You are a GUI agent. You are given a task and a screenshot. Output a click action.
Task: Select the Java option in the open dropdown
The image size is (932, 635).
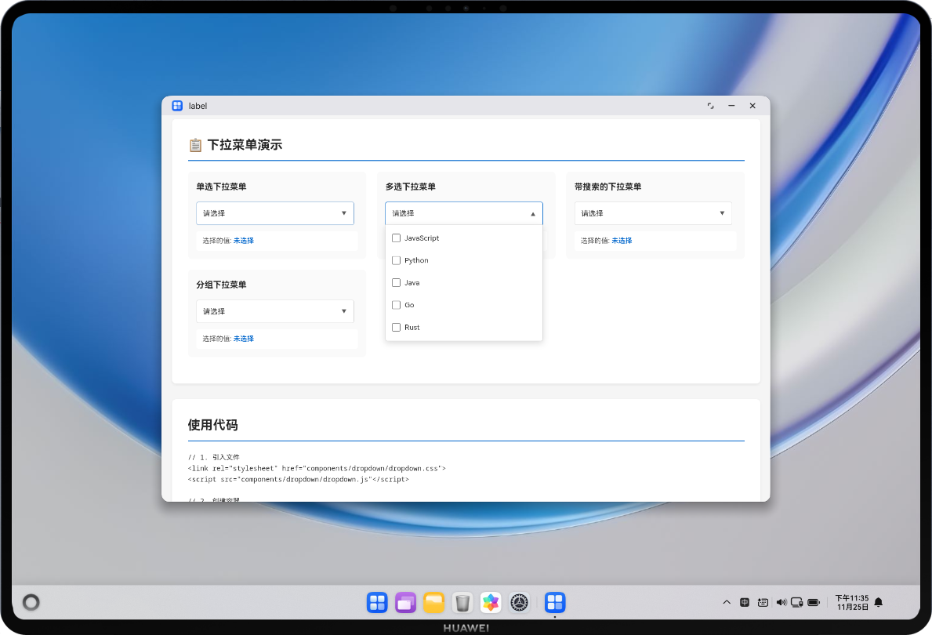click(413, 282)
